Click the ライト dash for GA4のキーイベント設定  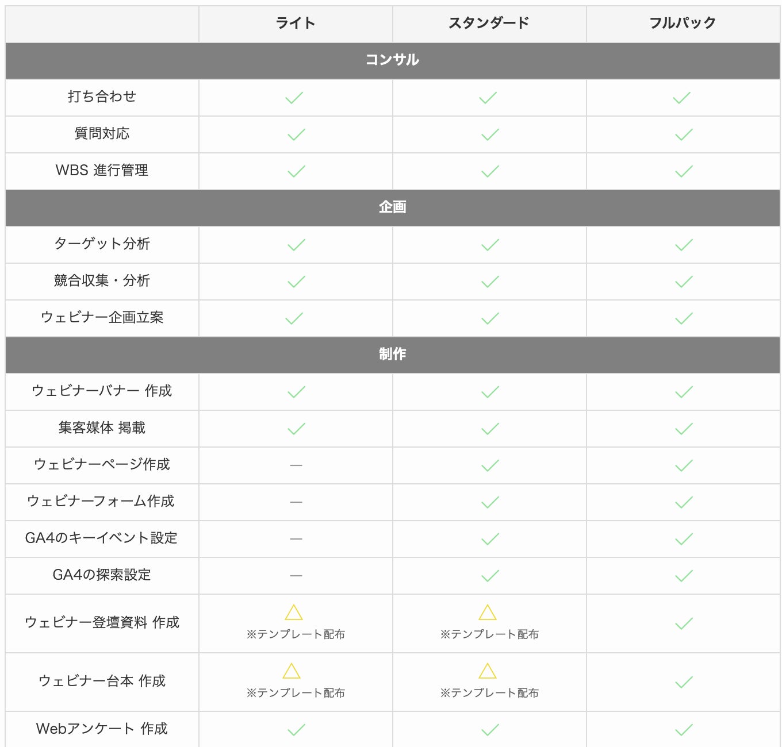(x=296, y=538)
